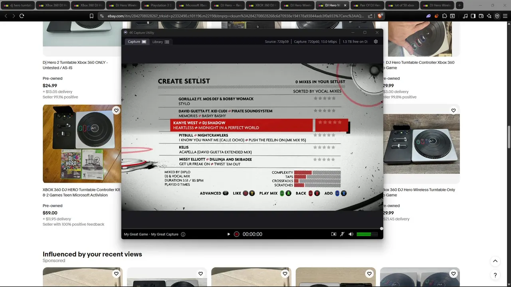Take a screenshot with camera icon

(334, 234)
